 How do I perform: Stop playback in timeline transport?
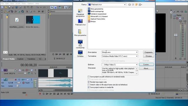pos(58,94)
